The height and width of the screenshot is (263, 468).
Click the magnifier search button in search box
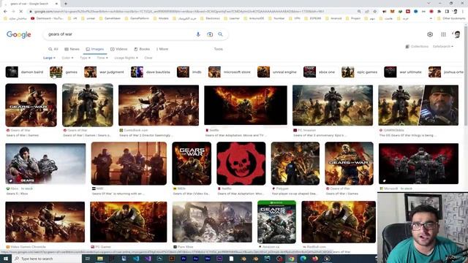tap(220, 34)
